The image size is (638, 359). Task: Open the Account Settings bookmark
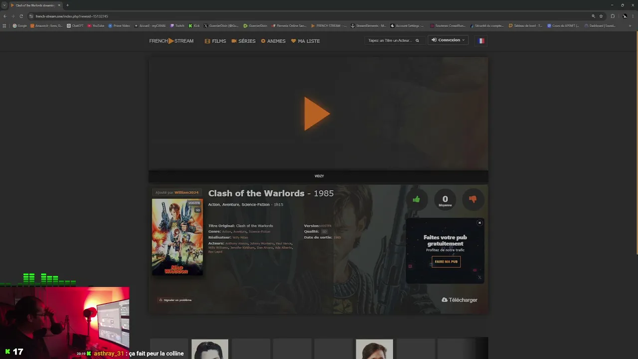408,26
